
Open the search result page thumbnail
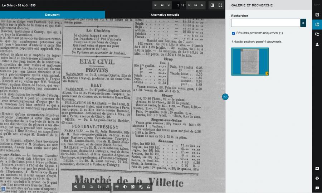click(x=250, y=62)
